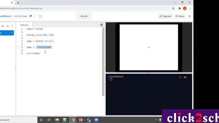This screenshot has width=219, height=123.
Task: Add a new file icon
Action: coord(3,26)
